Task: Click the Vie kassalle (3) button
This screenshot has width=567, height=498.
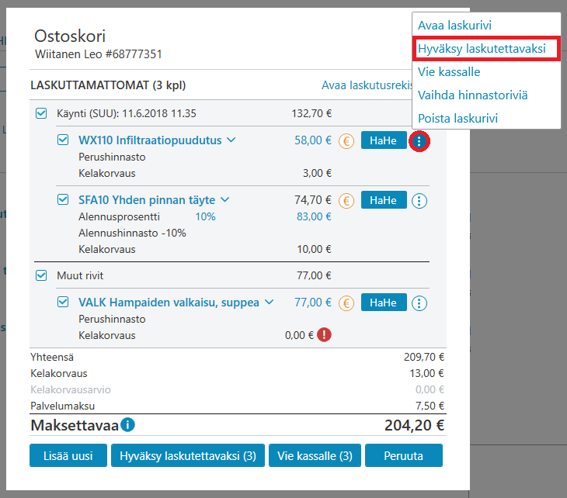Action: [315, 455]
